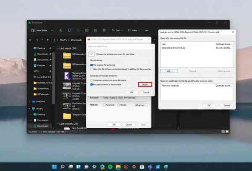The image size is (252, 171).
Task: Cancel the file Properties dialog
Action: 129,124
